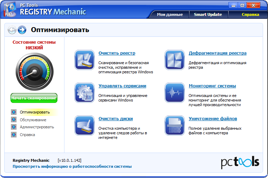This screenshot has width=268, height=178.
Task: Click the green Начать сканирование button
Action: pyautogui.click(x=34, y=98)
